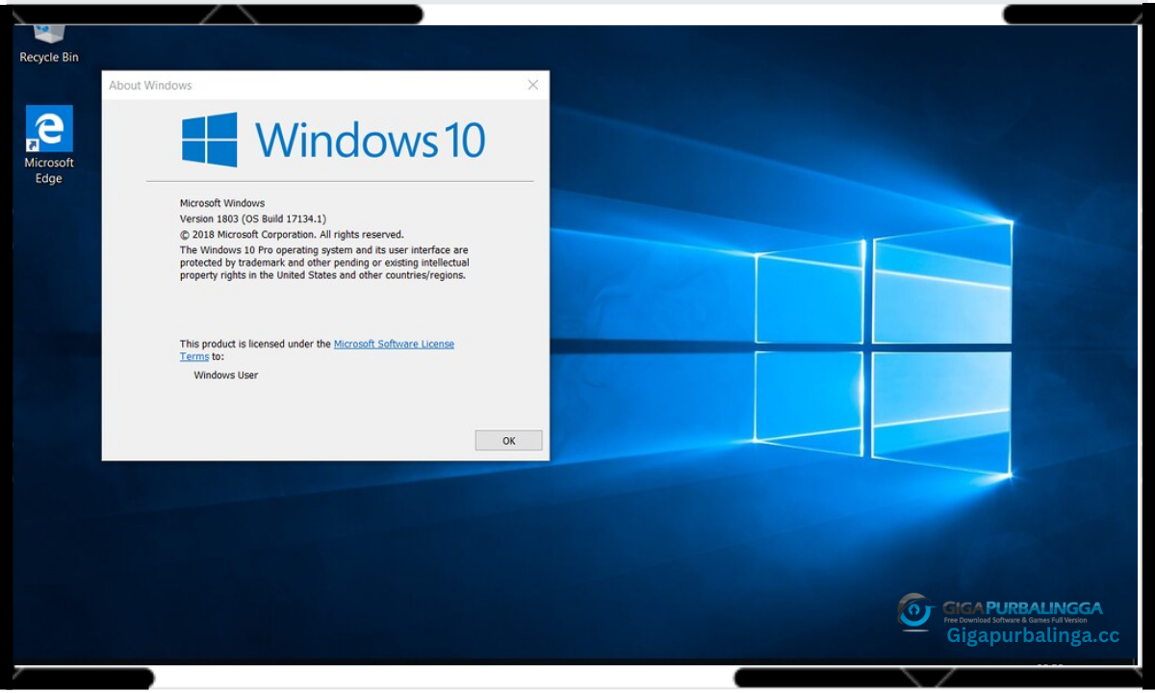The width and height of the screenshot is (1155, 693).
Task: Click the "© 2018 Microsoft Corporation" copyright line
Action: tap(292, 234)
